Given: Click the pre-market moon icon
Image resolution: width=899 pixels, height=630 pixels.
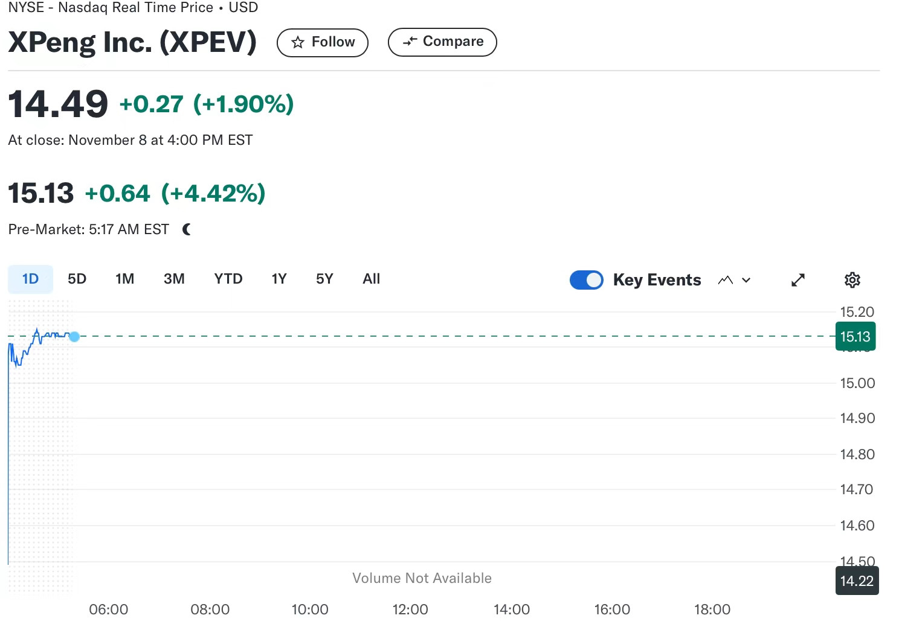Looking at the screenshot, I should click(187, 229).
